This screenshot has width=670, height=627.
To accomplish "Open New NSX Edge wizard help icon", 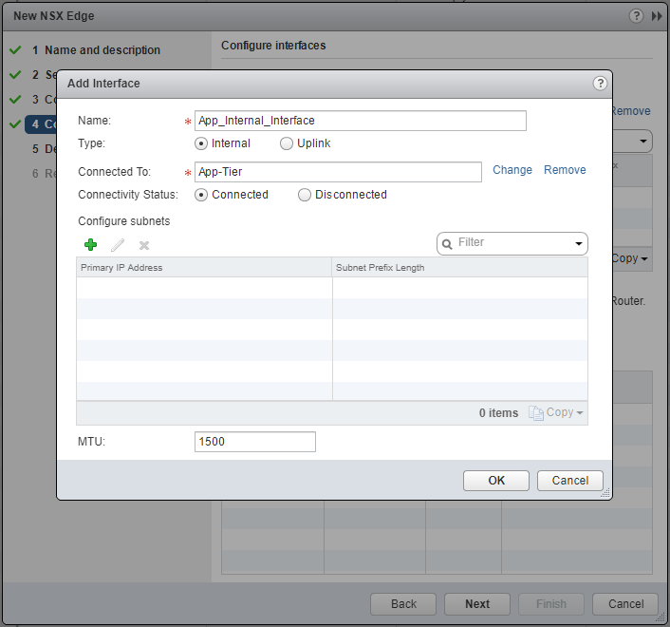I will point(636,16).
